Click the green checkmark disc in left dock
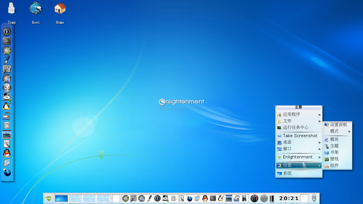 point(7,50)
